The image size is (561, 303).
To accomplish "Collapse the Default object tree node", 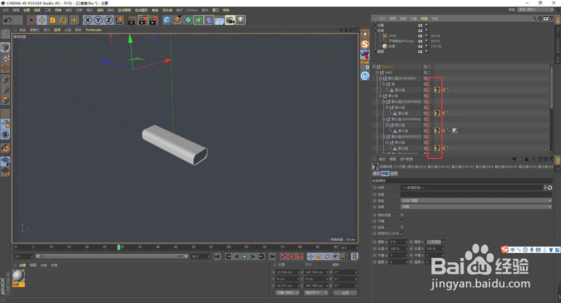I will pos(374,67).
